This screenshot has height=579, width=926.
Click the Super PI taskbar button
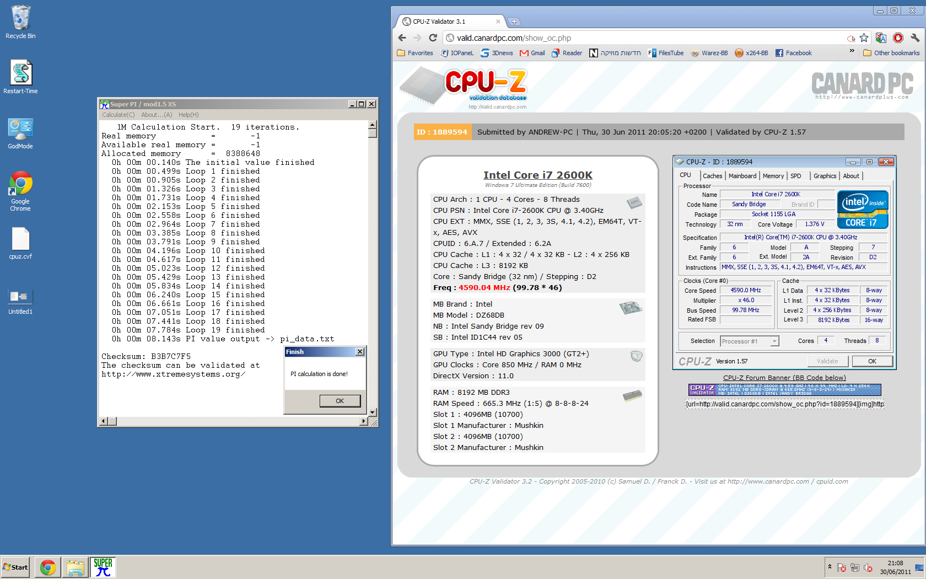coord(103,567)
